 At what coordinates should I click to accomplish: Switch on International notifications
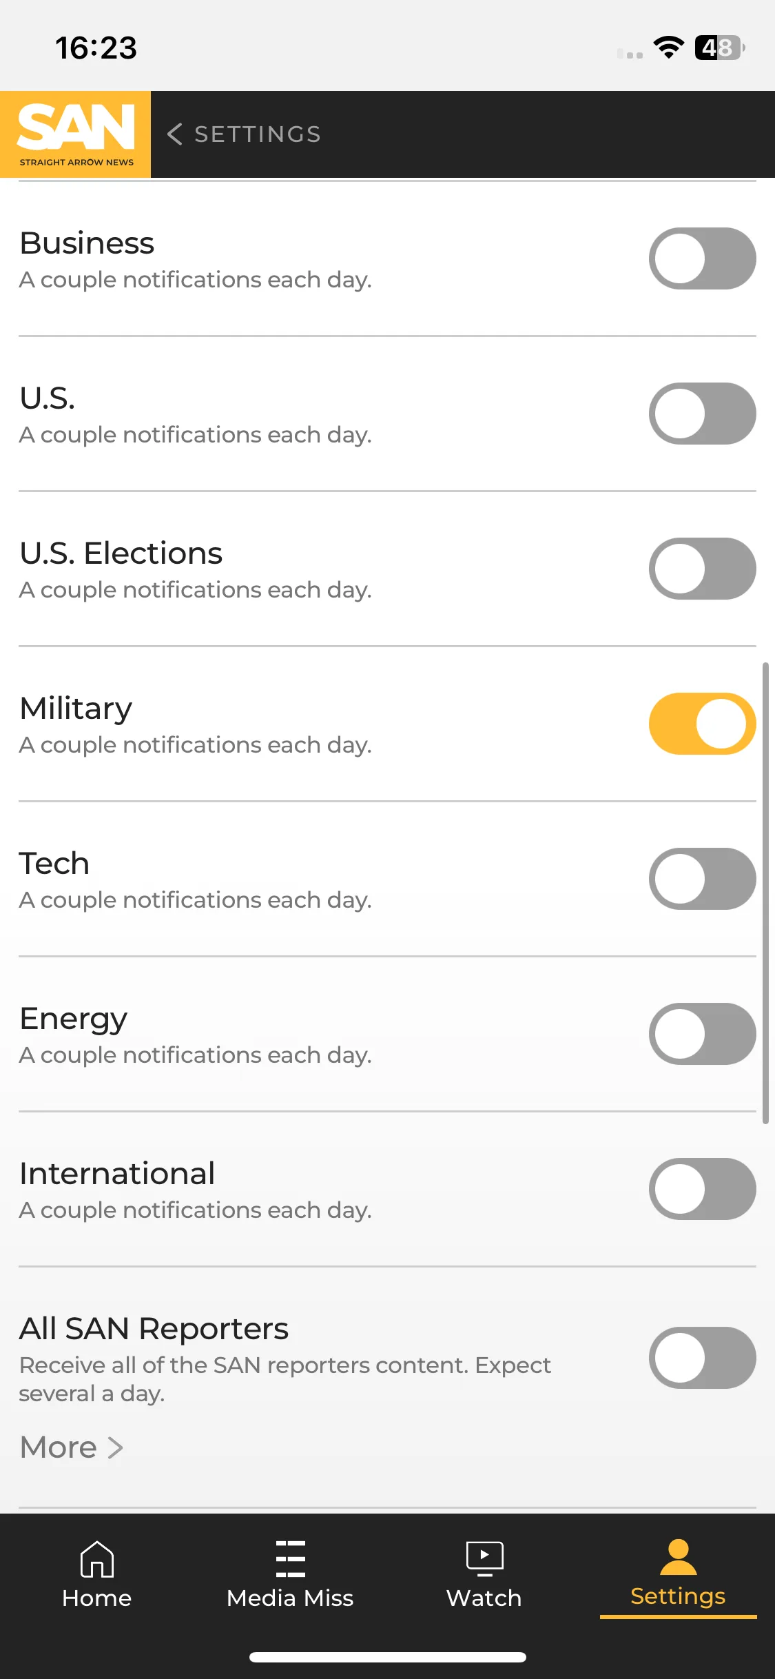[x=703, y=1189]
